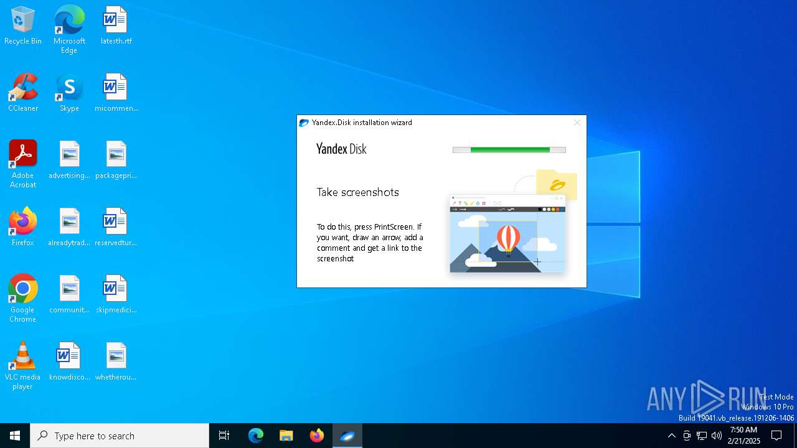Select the knowdisco... Word document
The width and height of the screenshot is (797, 448).
(x=69, y=362)
